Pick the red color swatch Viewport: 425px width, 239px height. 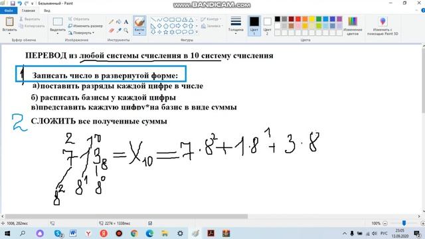point(298,19)
